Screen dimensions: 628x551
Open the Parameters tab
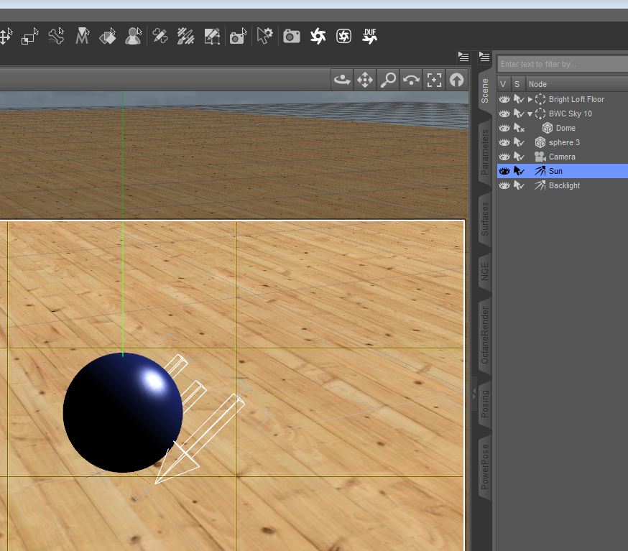click(x=484, y=152)
